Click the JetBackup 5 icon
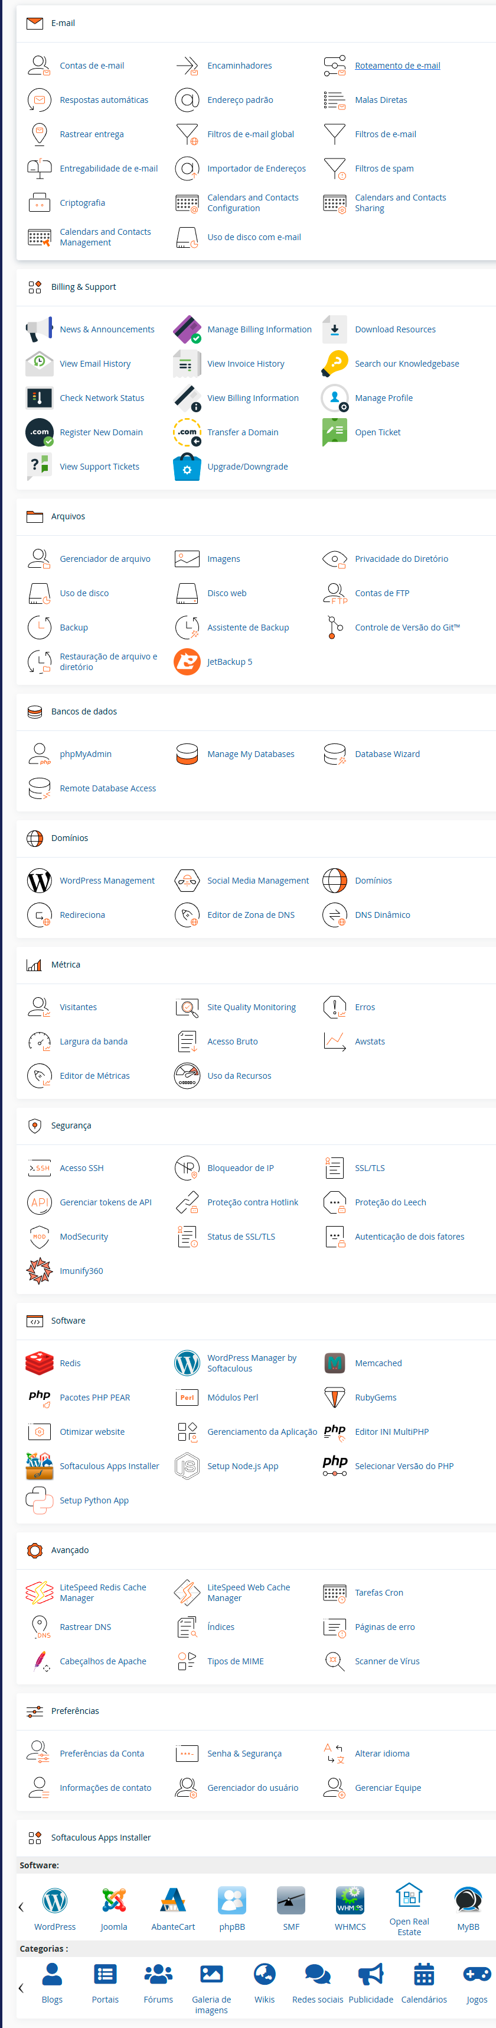This screenshot has height=2028, width=496. click(x=186, y=661)
